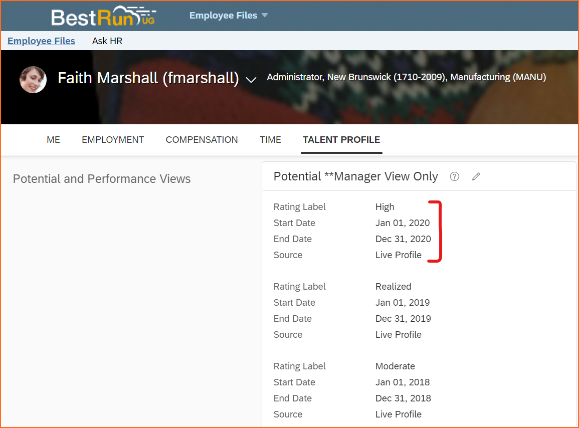Click the High rating label entry

[x=384, y=206]
